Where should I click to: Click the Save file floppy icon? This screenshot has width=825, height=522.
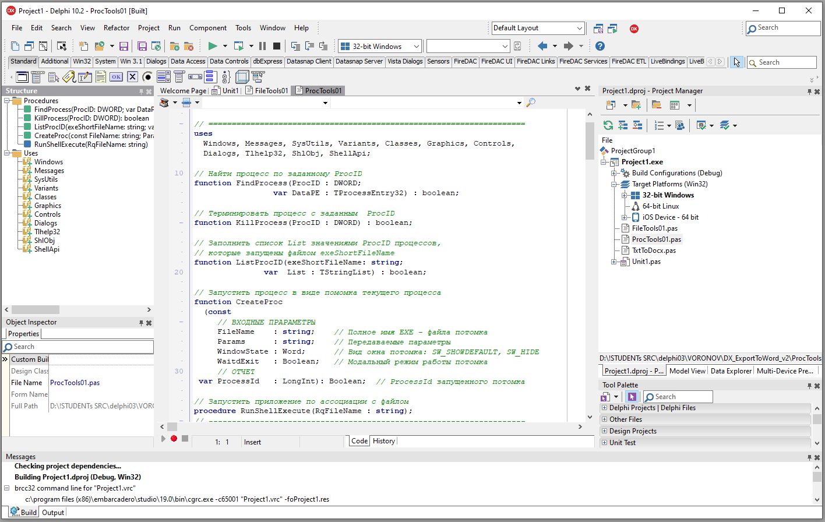(x=124, y=46)
